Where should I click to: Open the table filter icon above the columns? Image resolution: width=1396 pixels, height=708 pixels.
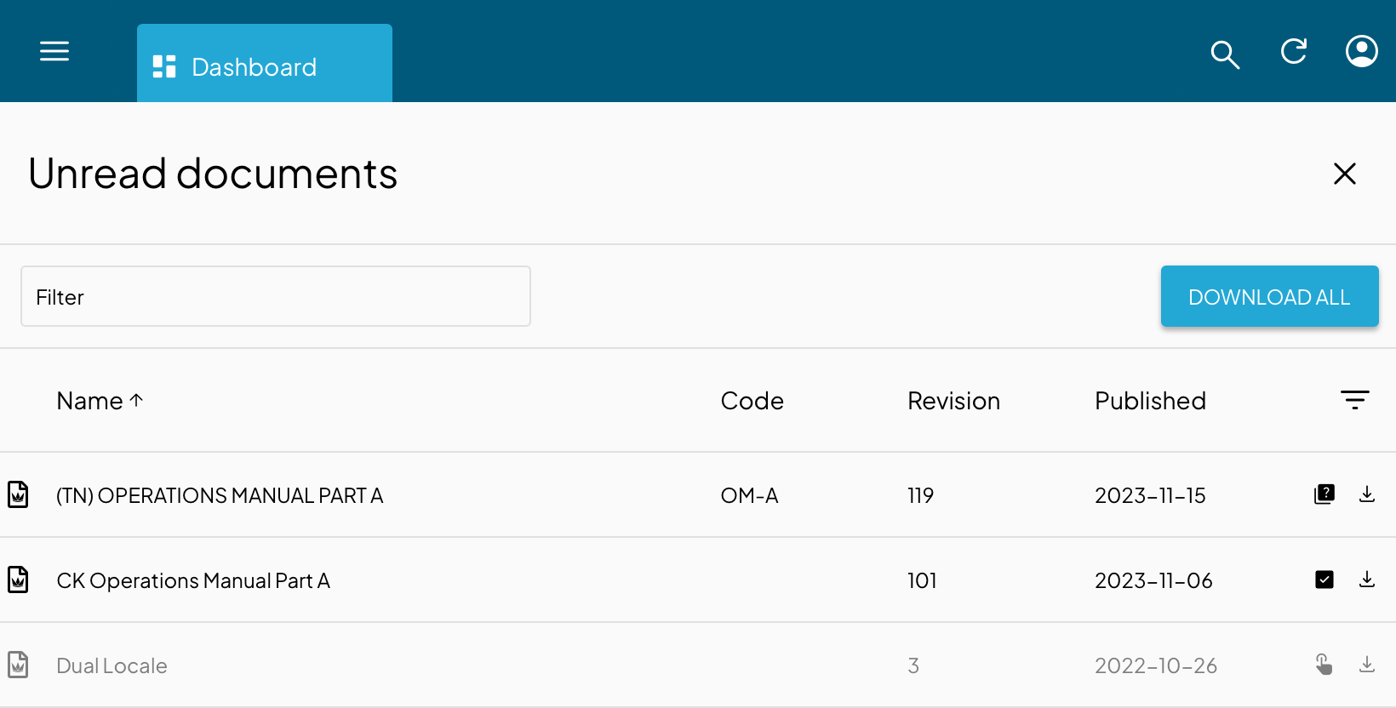click(1354, 399)
